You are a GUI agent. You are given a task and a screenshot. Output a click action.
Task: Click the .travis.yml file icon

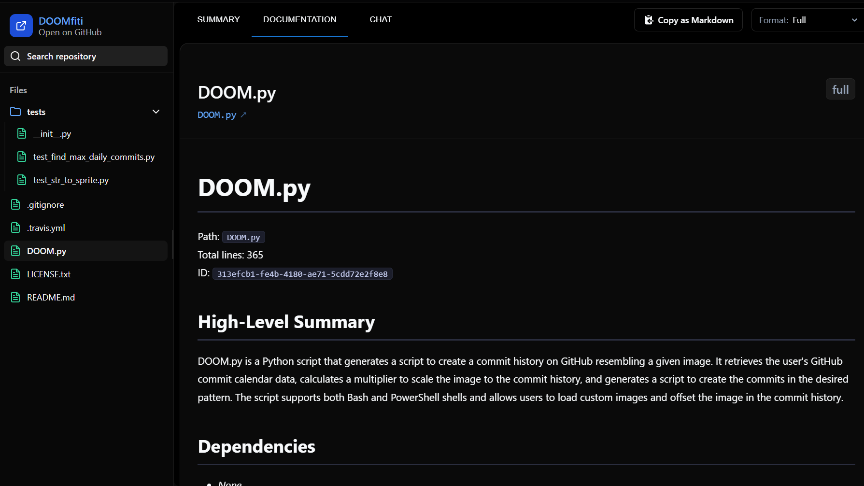click(x=15, y=228)
